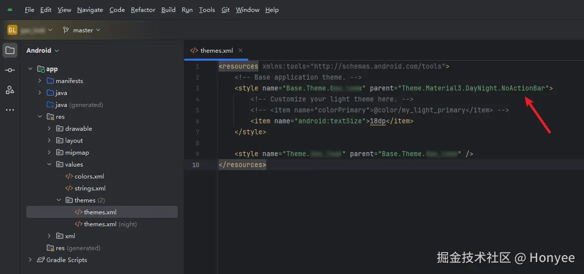The width and height of the screenshot is (584, 274).
Task: Open the Project tool window folder icon
Action: 10,51
